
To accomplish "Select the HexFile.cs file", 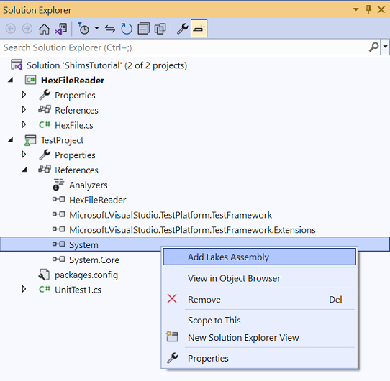I will point(74,125).
